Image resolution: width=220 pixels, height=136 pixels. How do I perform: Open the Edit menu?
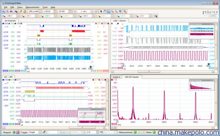12,7
